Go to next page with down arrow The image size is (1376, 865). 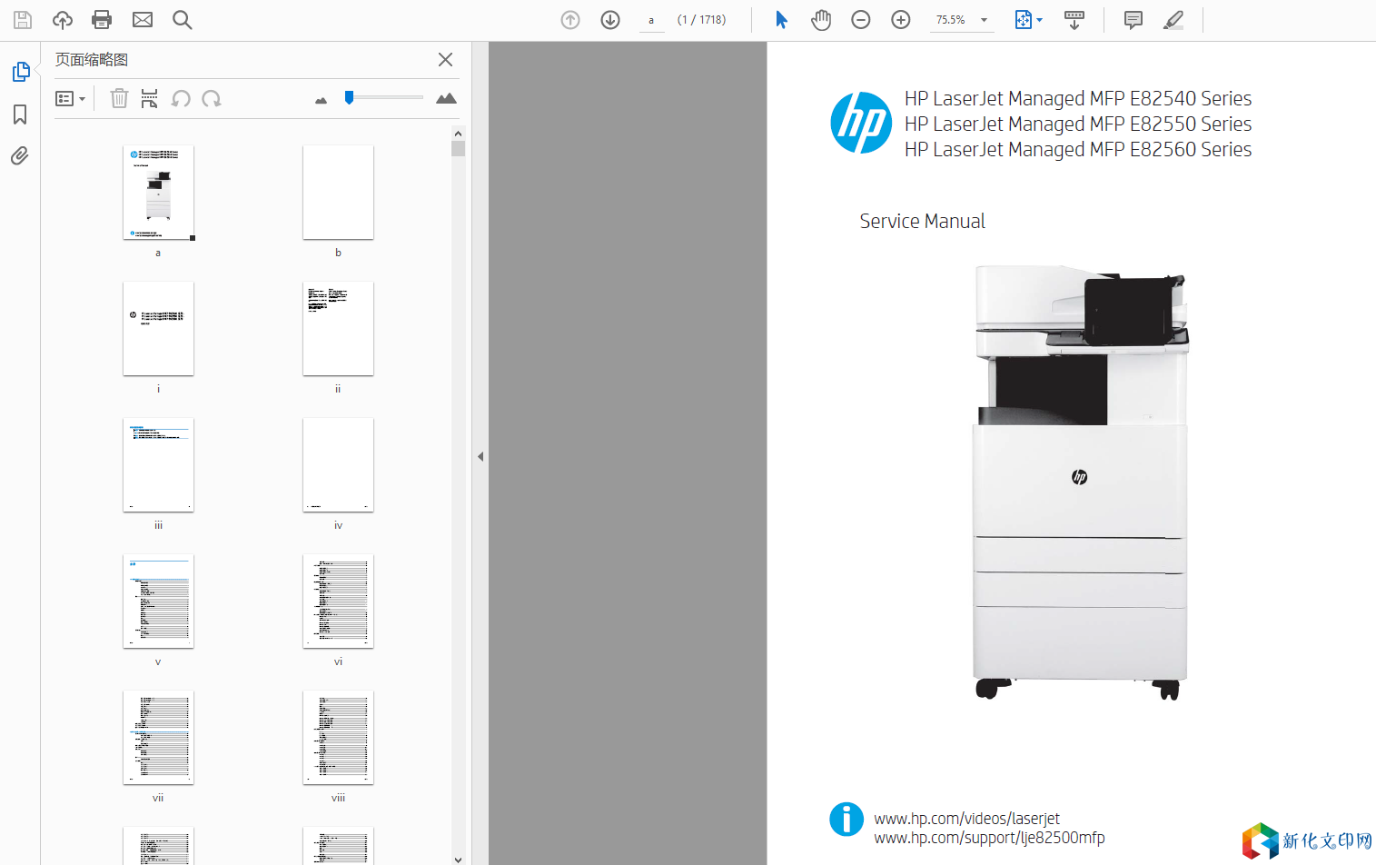pyautogui.click(x=610, y=20)
